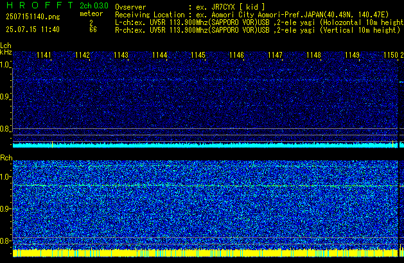Viewport: 404px width, 263px height.
Task: Click the R-ch description line (Vertical yagi)
Action: click(x=258, y=30)
